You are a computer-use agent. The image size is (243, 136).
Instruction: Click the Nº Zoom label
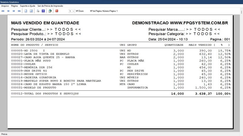80,11
